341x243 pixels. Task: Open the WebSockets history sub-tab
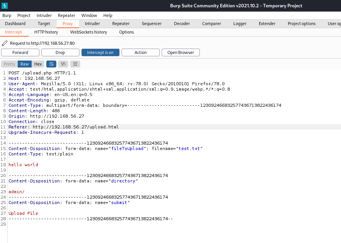[x=88, y=32]
